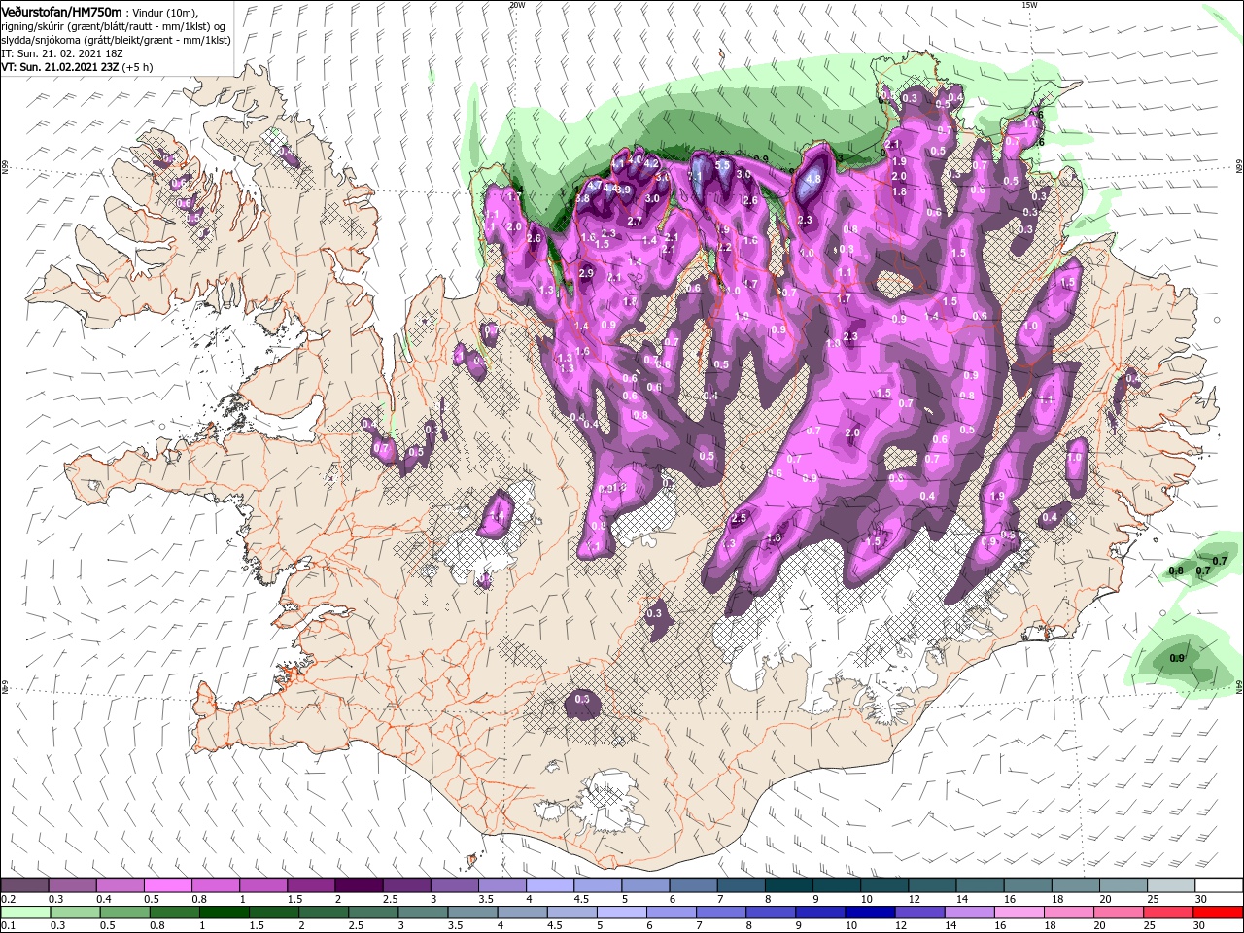Click the bold 'VT: Sun. 21.02.2021 23Z' line
The image size is (1244, 933).
60,67
